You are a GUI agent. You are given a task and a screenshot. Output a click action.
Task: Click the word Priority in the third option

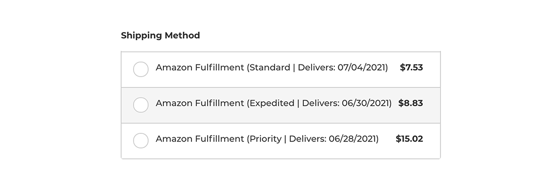click(x=265, y=139)
